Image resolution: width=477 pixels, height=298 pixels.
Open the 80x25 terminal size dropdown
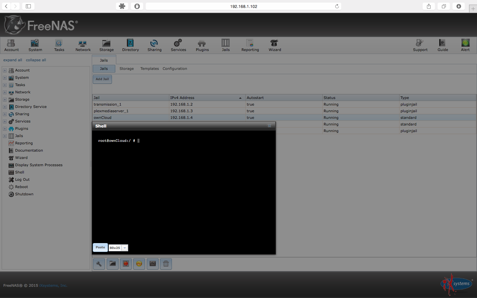[x=125, y=248]
